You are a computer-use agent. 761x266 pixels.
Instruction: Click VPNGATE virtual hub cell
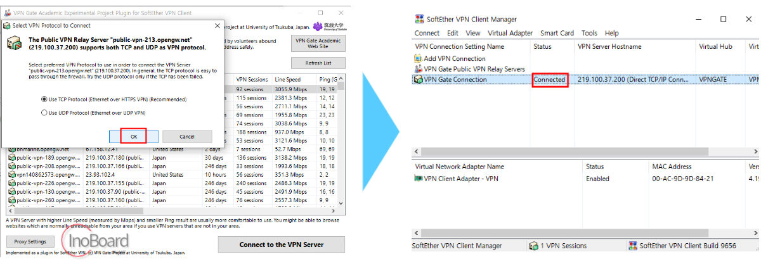713,79
